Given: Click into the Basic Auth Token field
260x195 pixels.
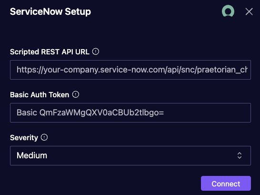Looking at the screenshot, I should point(130,113).
